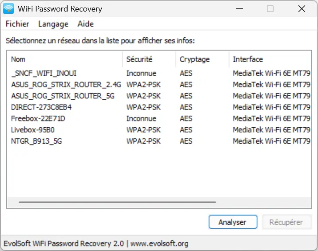Open the Fichier menu
The image size is (318, 251).
click(17, 24)
